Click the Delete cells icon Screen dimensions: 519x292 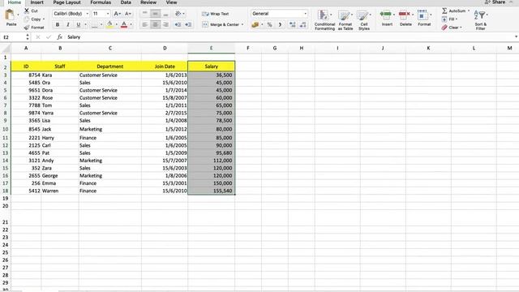click(404, 15)
